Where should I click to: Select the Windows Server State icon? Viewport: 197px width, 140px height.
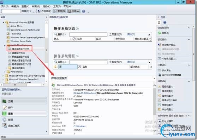(8, 41)
